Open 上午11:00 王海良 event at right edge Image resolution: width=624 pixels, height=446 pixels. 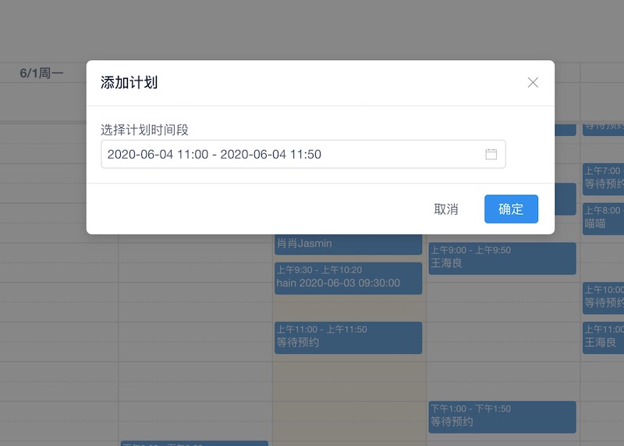[603, 337]
